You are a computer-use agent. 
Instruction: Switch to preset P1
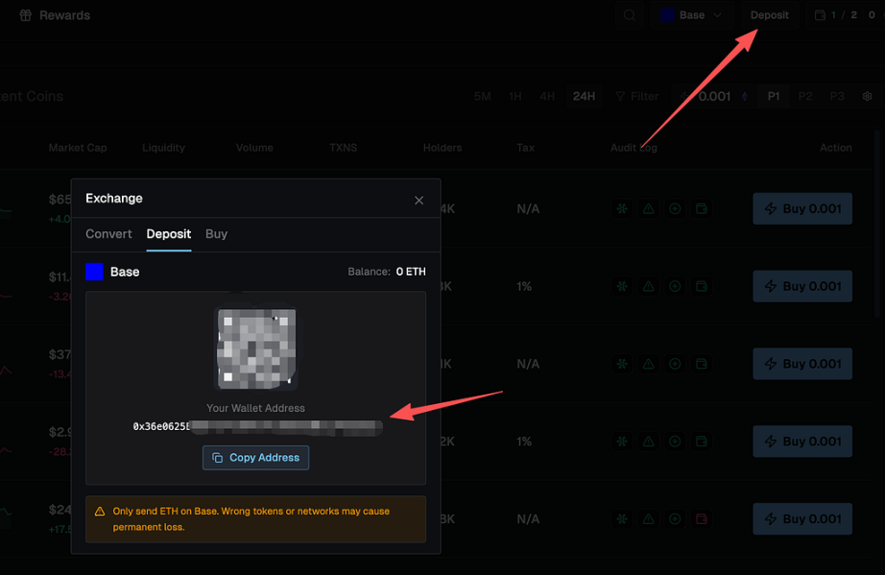click(774, 97)
